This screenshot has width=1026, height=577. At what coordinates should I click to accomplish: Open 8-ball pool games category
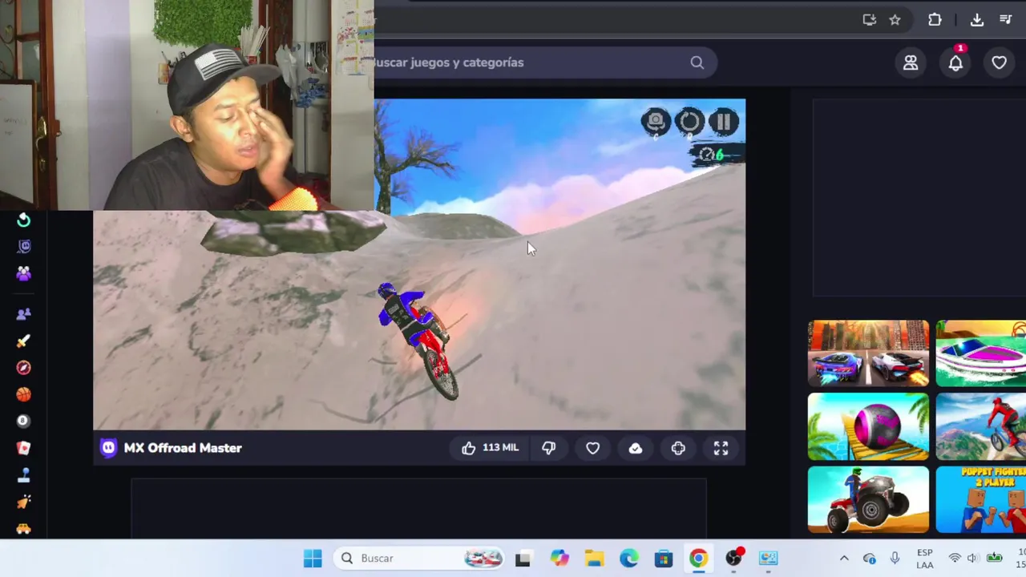point(24,421)
